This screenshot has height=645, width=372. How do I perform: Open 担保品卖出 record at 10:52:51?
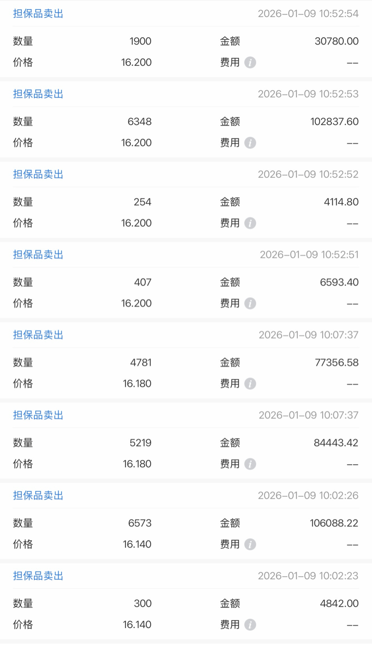[x=186, y=280]
